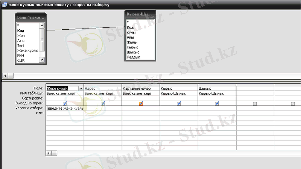
Task: Click Кырыс-Шыхыс table title bar
Action: pyautogui.click(x=140, y=14)
